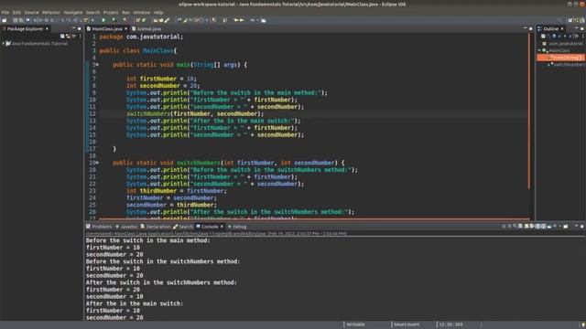
Task: Click the Save All toolbar icon
Action: 21,20
